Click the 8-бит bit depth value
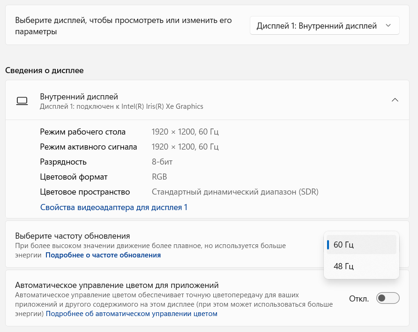The width and height of the screenshot is (418, 332). pyautogui.click(x=162, y=162)
